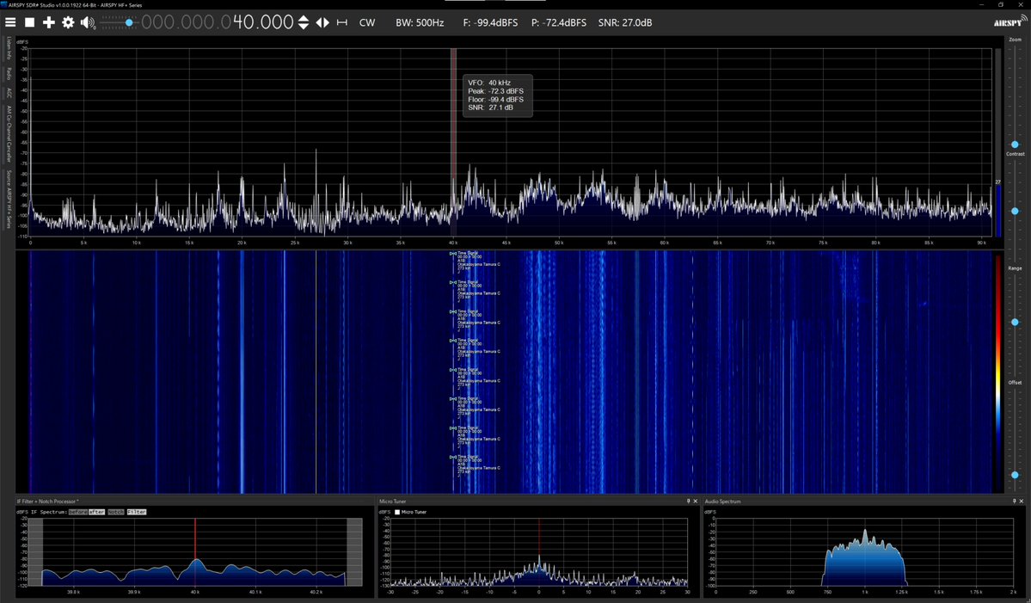
Task: Open the hamburger main menu
Action: 10,22
